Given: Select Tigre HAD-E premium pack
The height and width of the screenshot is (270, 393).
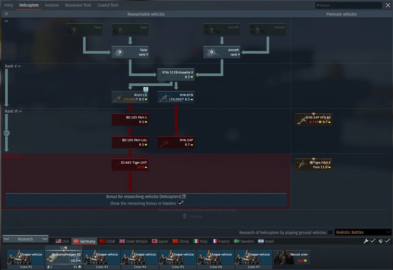Looking at the screenshot, I should coord(313,165).
